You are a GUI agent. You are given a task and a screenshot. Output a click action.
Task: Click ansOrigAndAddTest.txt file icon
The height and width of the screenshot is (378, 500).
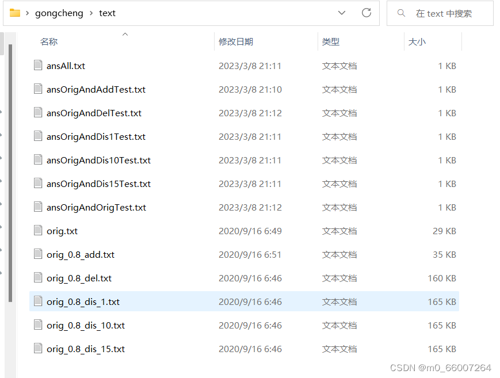[x=38, y=89]
